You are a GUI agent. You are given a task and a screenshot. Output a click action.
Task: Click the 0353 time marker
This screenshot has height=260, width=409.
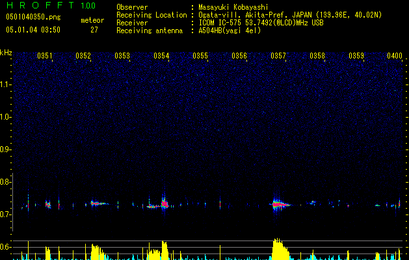pyautogui.click(x=122, y=56)
